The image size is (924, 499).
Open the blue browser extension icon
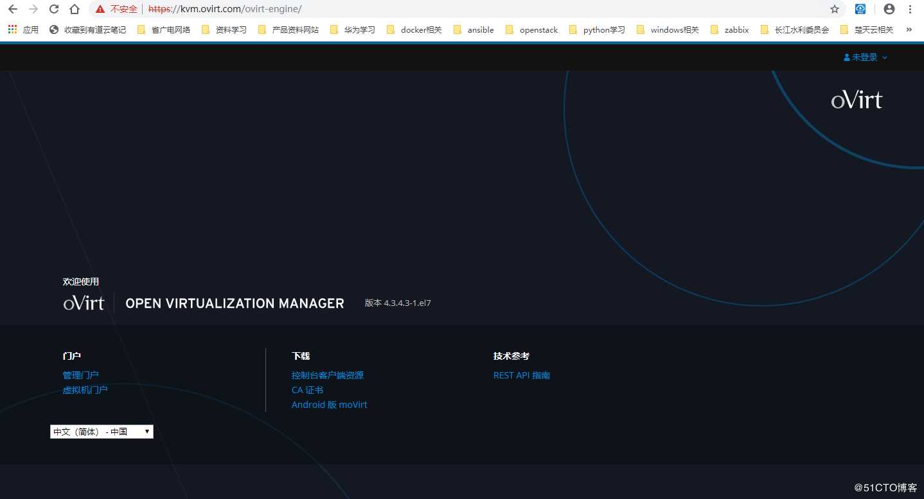860,9
